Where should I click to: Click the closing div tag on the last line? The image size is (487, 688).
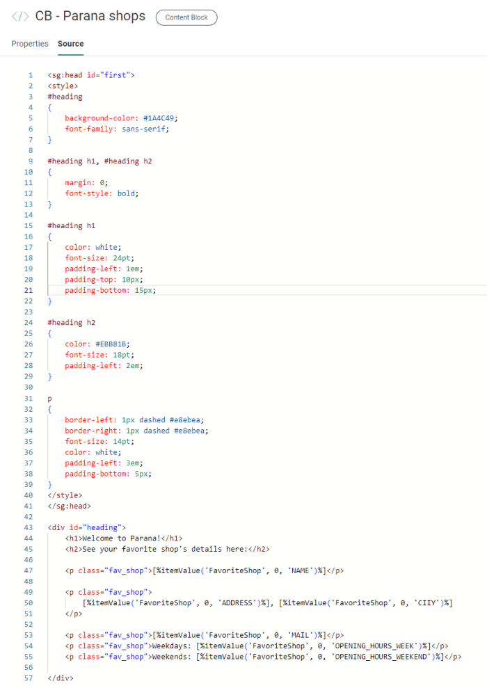[x=61, y=678]
